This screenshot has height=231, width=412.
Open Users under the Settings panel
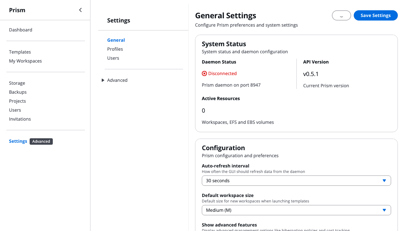(x=113, y=58)
